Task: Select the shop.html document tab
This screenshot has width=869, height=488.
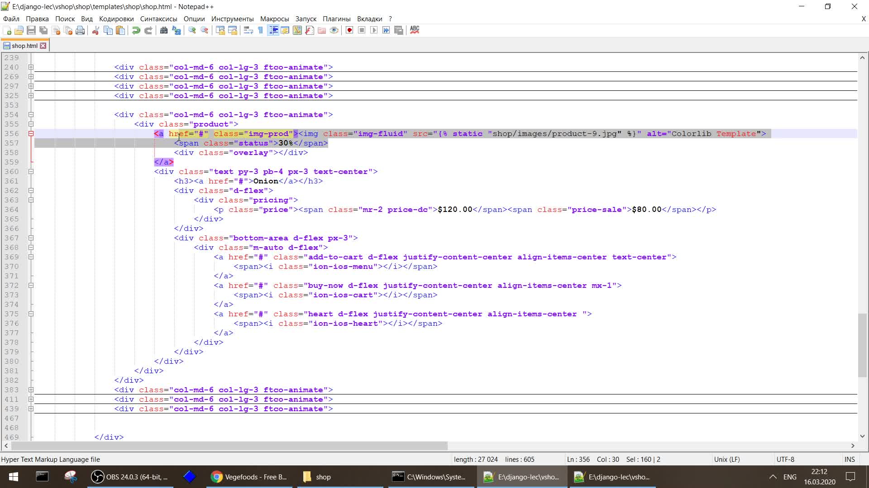Action: (x=24, y=46)
